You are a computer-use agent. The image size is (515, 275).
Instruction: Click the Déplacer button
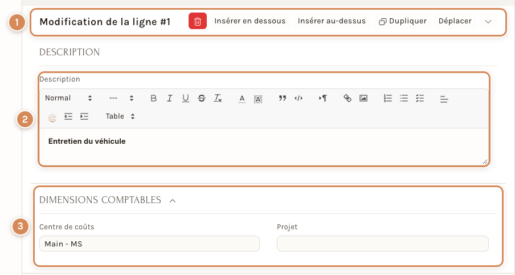(455, 21)
